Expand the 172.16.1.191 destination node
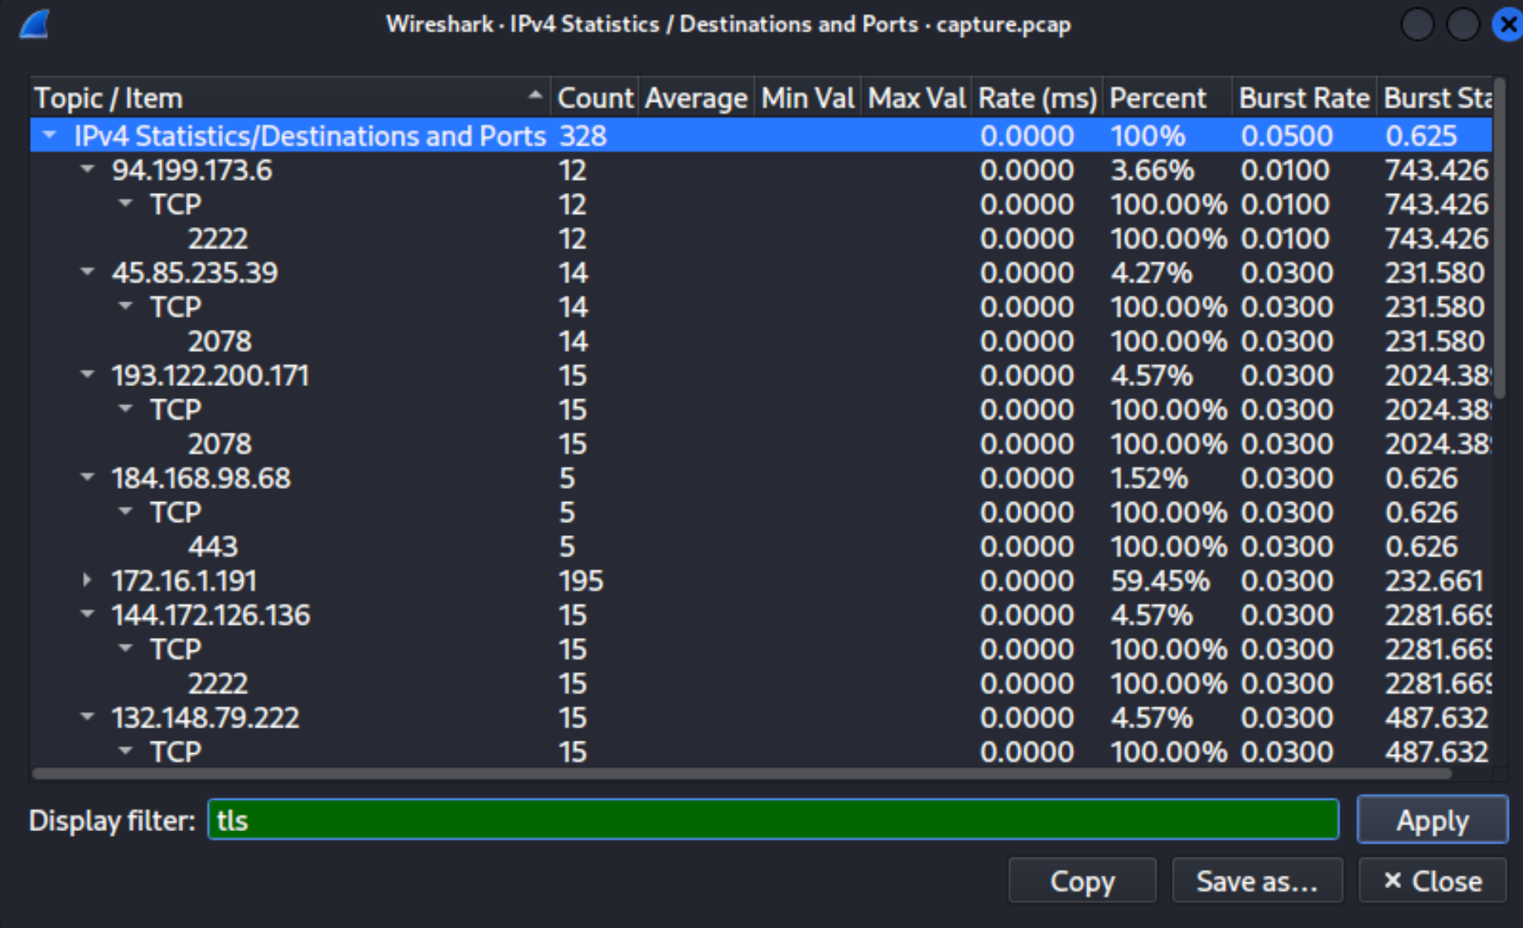Screen dimensions: 1523x928 click(x=87, y=580)
